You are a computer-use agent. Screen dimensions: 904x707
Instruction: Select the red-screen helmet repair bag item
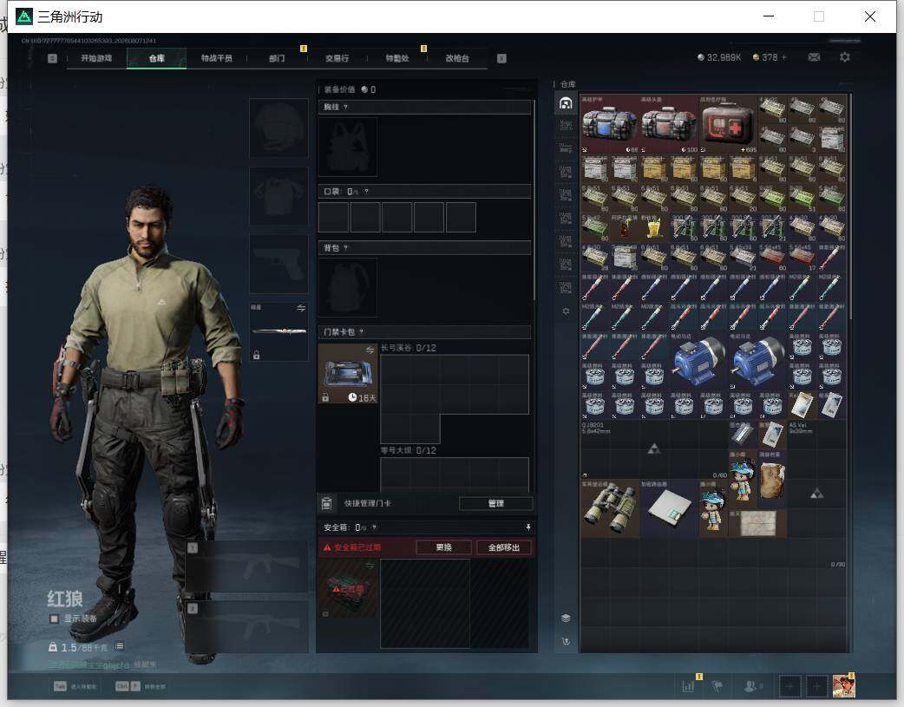tap(669, 124)
